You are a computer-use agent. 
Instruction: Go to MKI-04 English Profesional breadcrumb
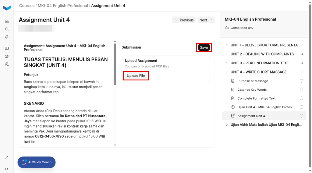(x=63, y=6)
